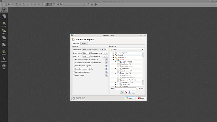Open the pagila database dropdown

[126, 50]
